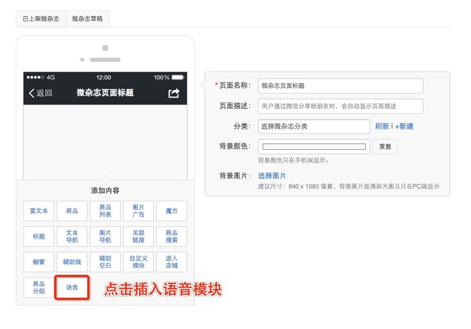Screen dimensions: 471x329
Task: Click the +新建 category link
Action: (405, 126)
